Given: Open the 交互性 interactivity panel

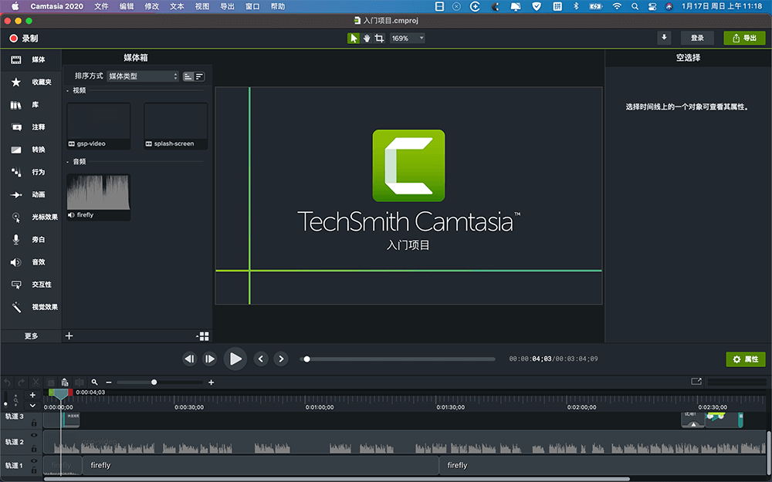Looking at the screenshot, I should click(29, 285).
